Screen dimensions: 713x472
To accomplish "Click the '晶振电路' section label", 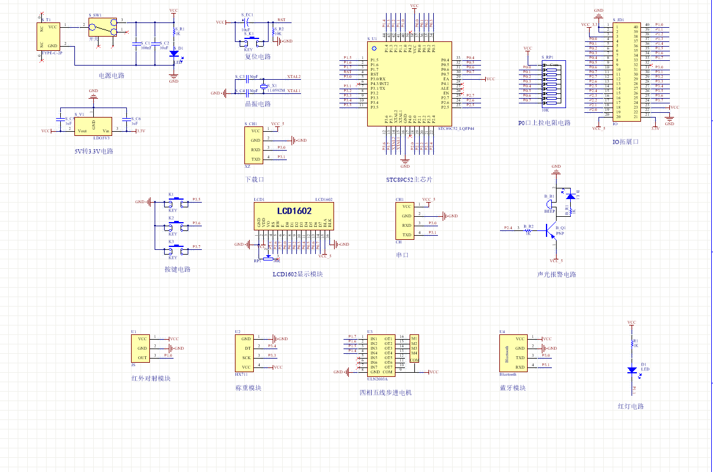I will tap(257, 104).
